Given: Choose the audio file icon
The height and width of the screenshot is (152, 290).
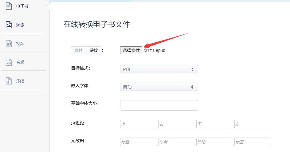Looking at the screenshot, I should [x=9, y=62].
